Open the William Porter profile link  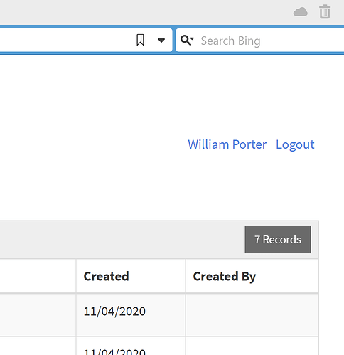click(x=227, y=144)
